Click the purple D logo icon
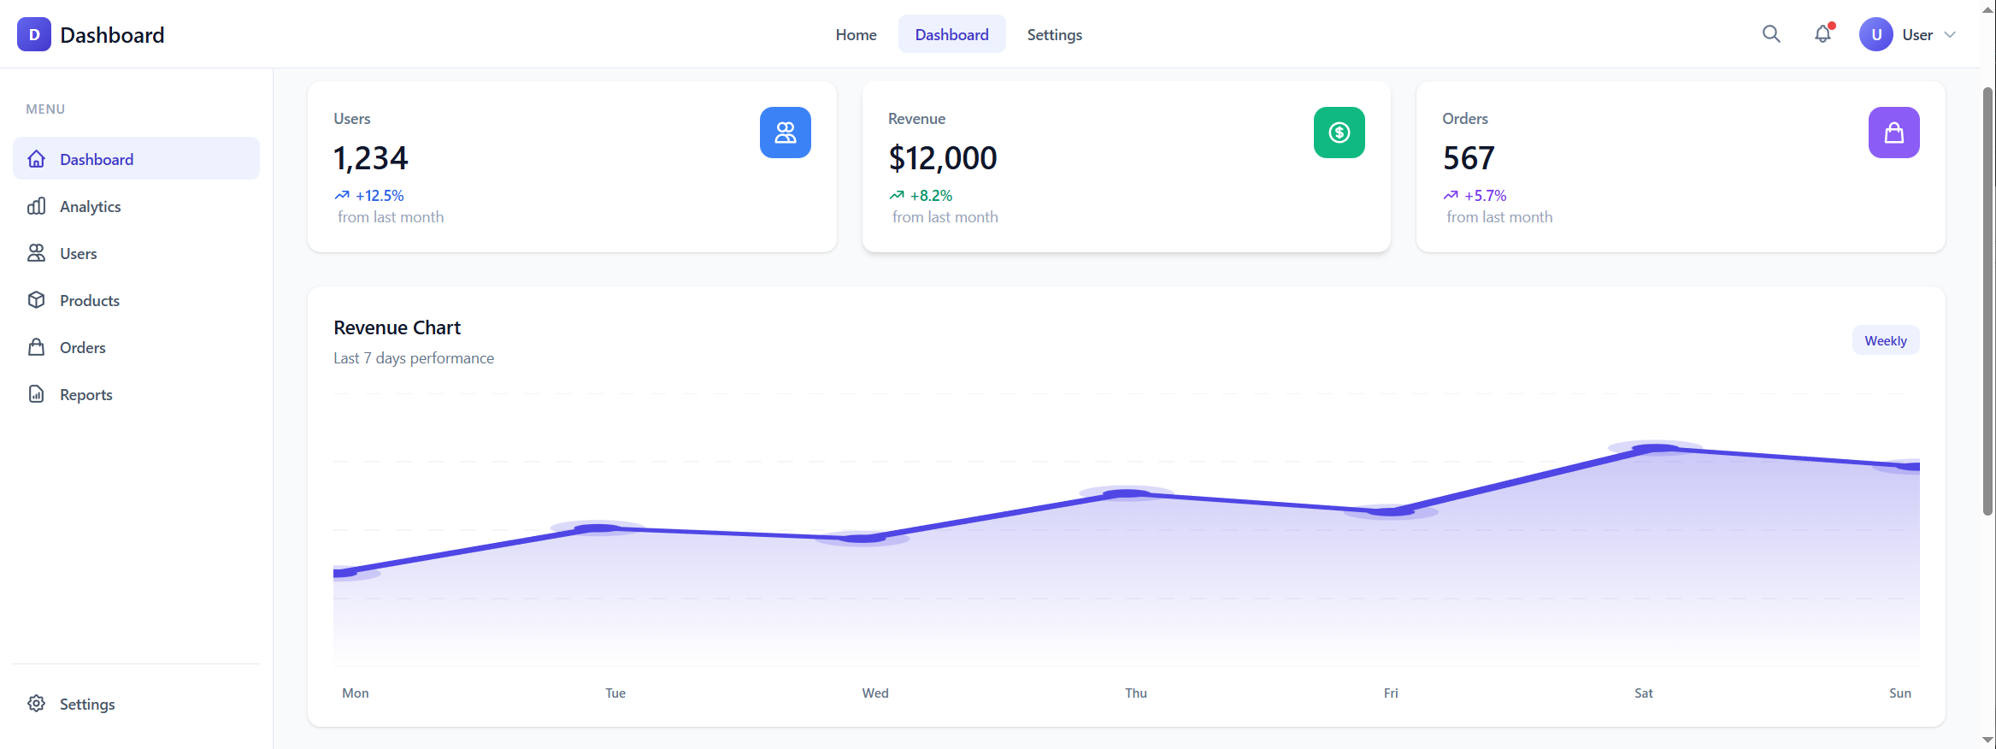Image resolution: width=1996 pixels, height=749 pixels. [34, 34]
